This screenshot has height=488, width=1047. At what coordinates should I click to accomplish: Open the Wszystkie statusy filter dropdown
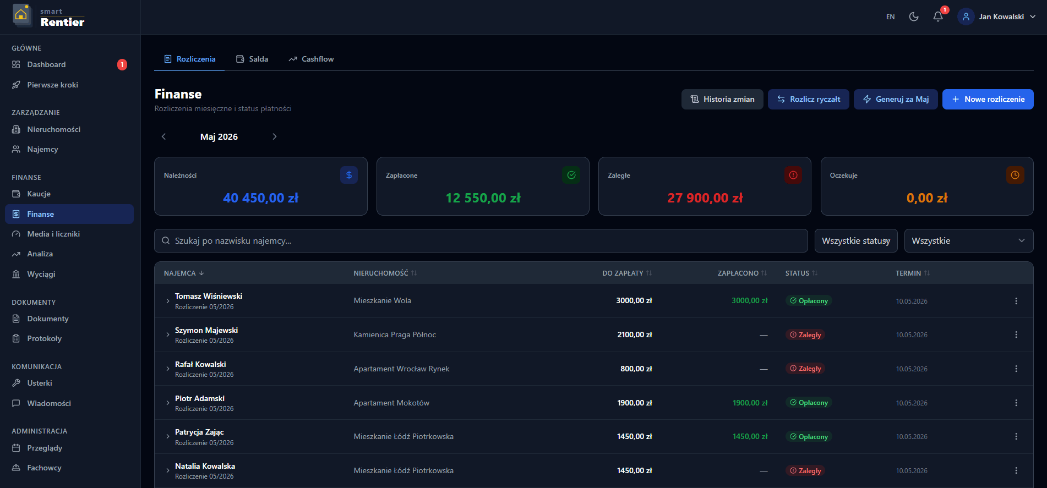[x=856, y=241]
